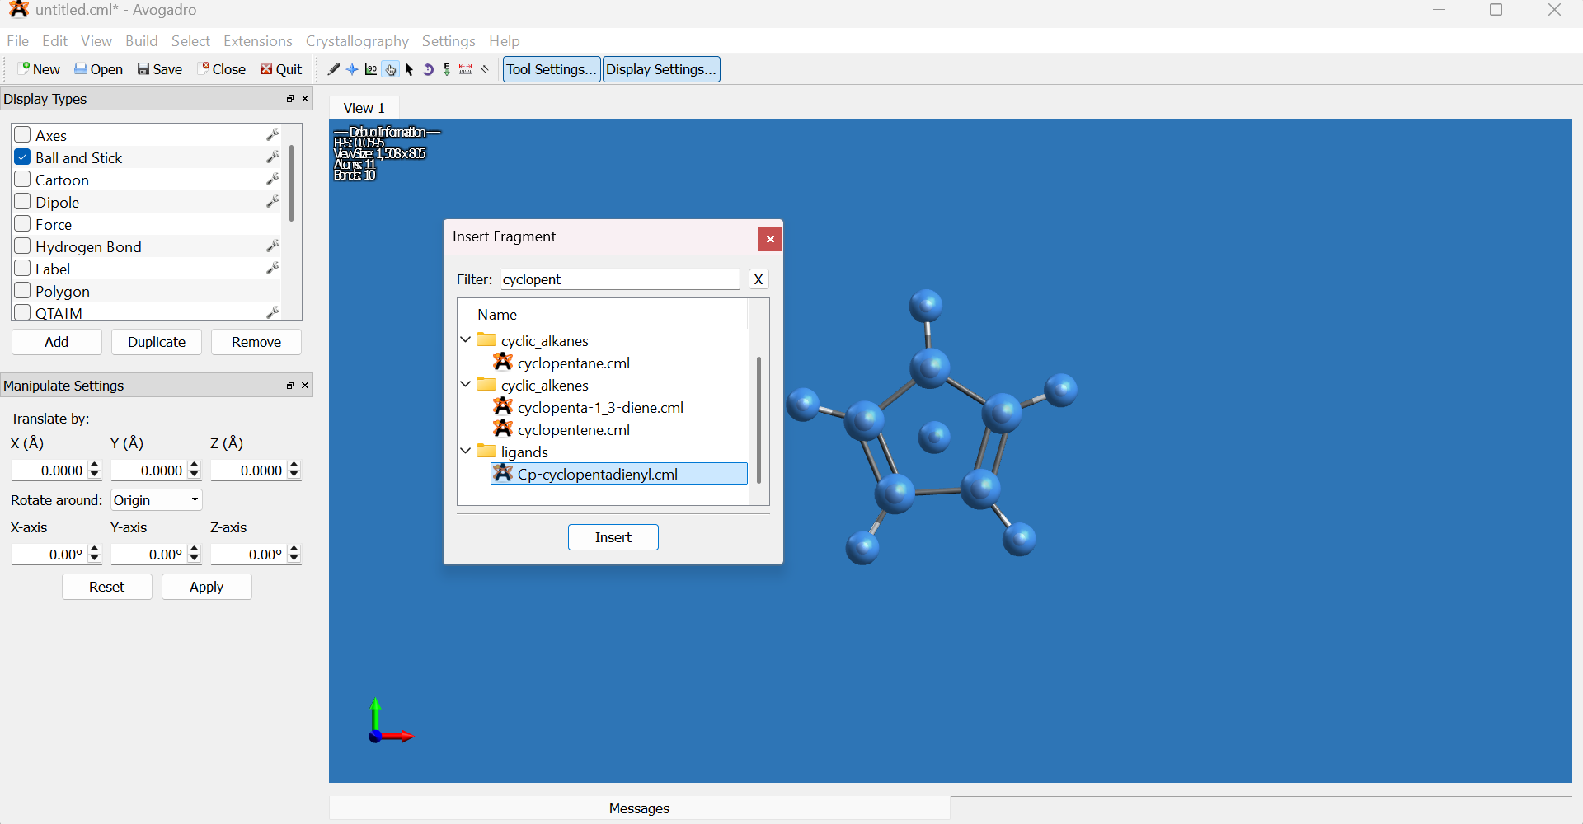Viewport: 1583px width, 824px height.
Task: Enable the Polygon display type
Action: click(x=22, y=291)
